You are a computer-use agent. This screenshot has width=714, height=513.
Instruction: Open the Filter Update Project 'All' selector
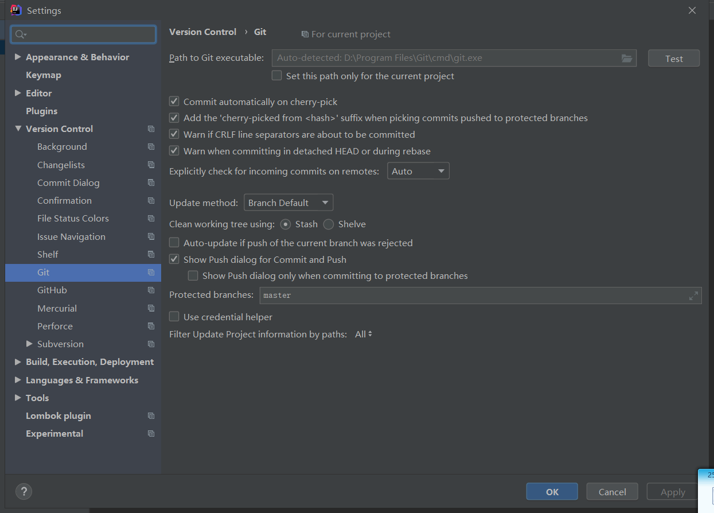pyautogui.click(x=364, y=334)
